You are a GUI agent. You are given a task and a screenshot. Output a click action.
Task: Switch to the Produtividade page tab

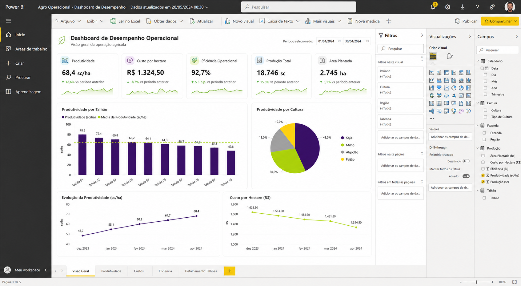pyautogui.click(x=111, y=271)
